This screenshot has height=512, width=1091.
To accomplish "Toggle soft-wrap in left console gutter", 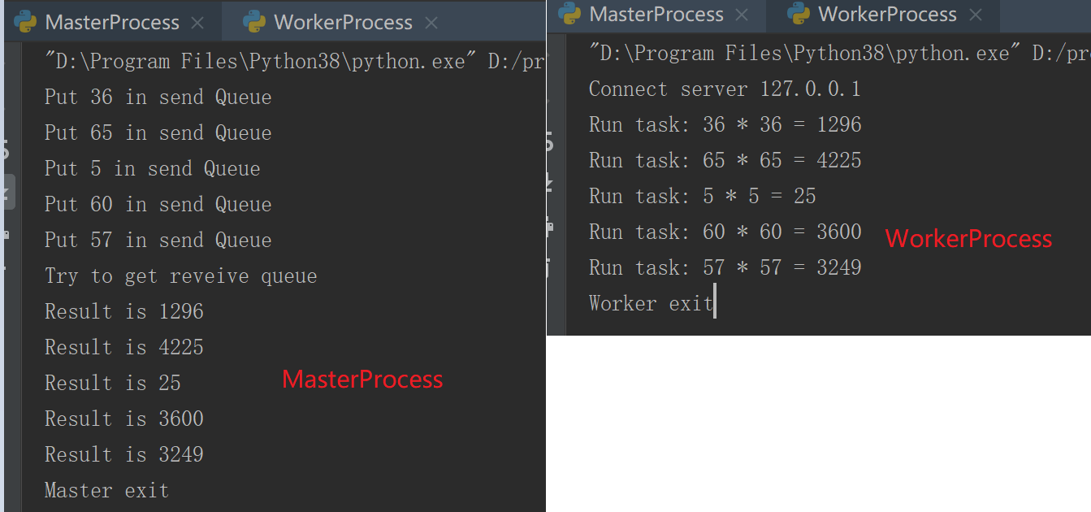I will tap(5, 150).
